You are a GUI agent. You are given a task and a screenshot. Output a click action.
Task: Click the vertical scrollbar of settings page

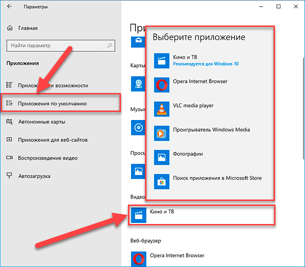pyautogui.click(x=303, y=108)
